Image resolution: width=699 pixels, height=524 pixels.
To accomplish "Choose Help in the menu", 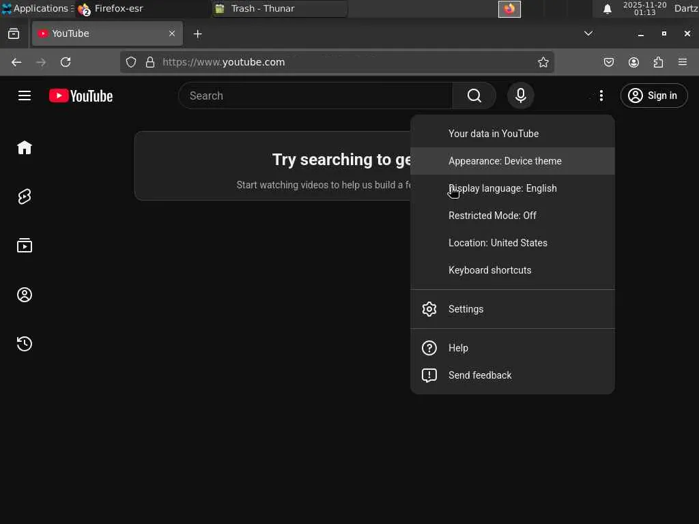I will pos(512,348).
